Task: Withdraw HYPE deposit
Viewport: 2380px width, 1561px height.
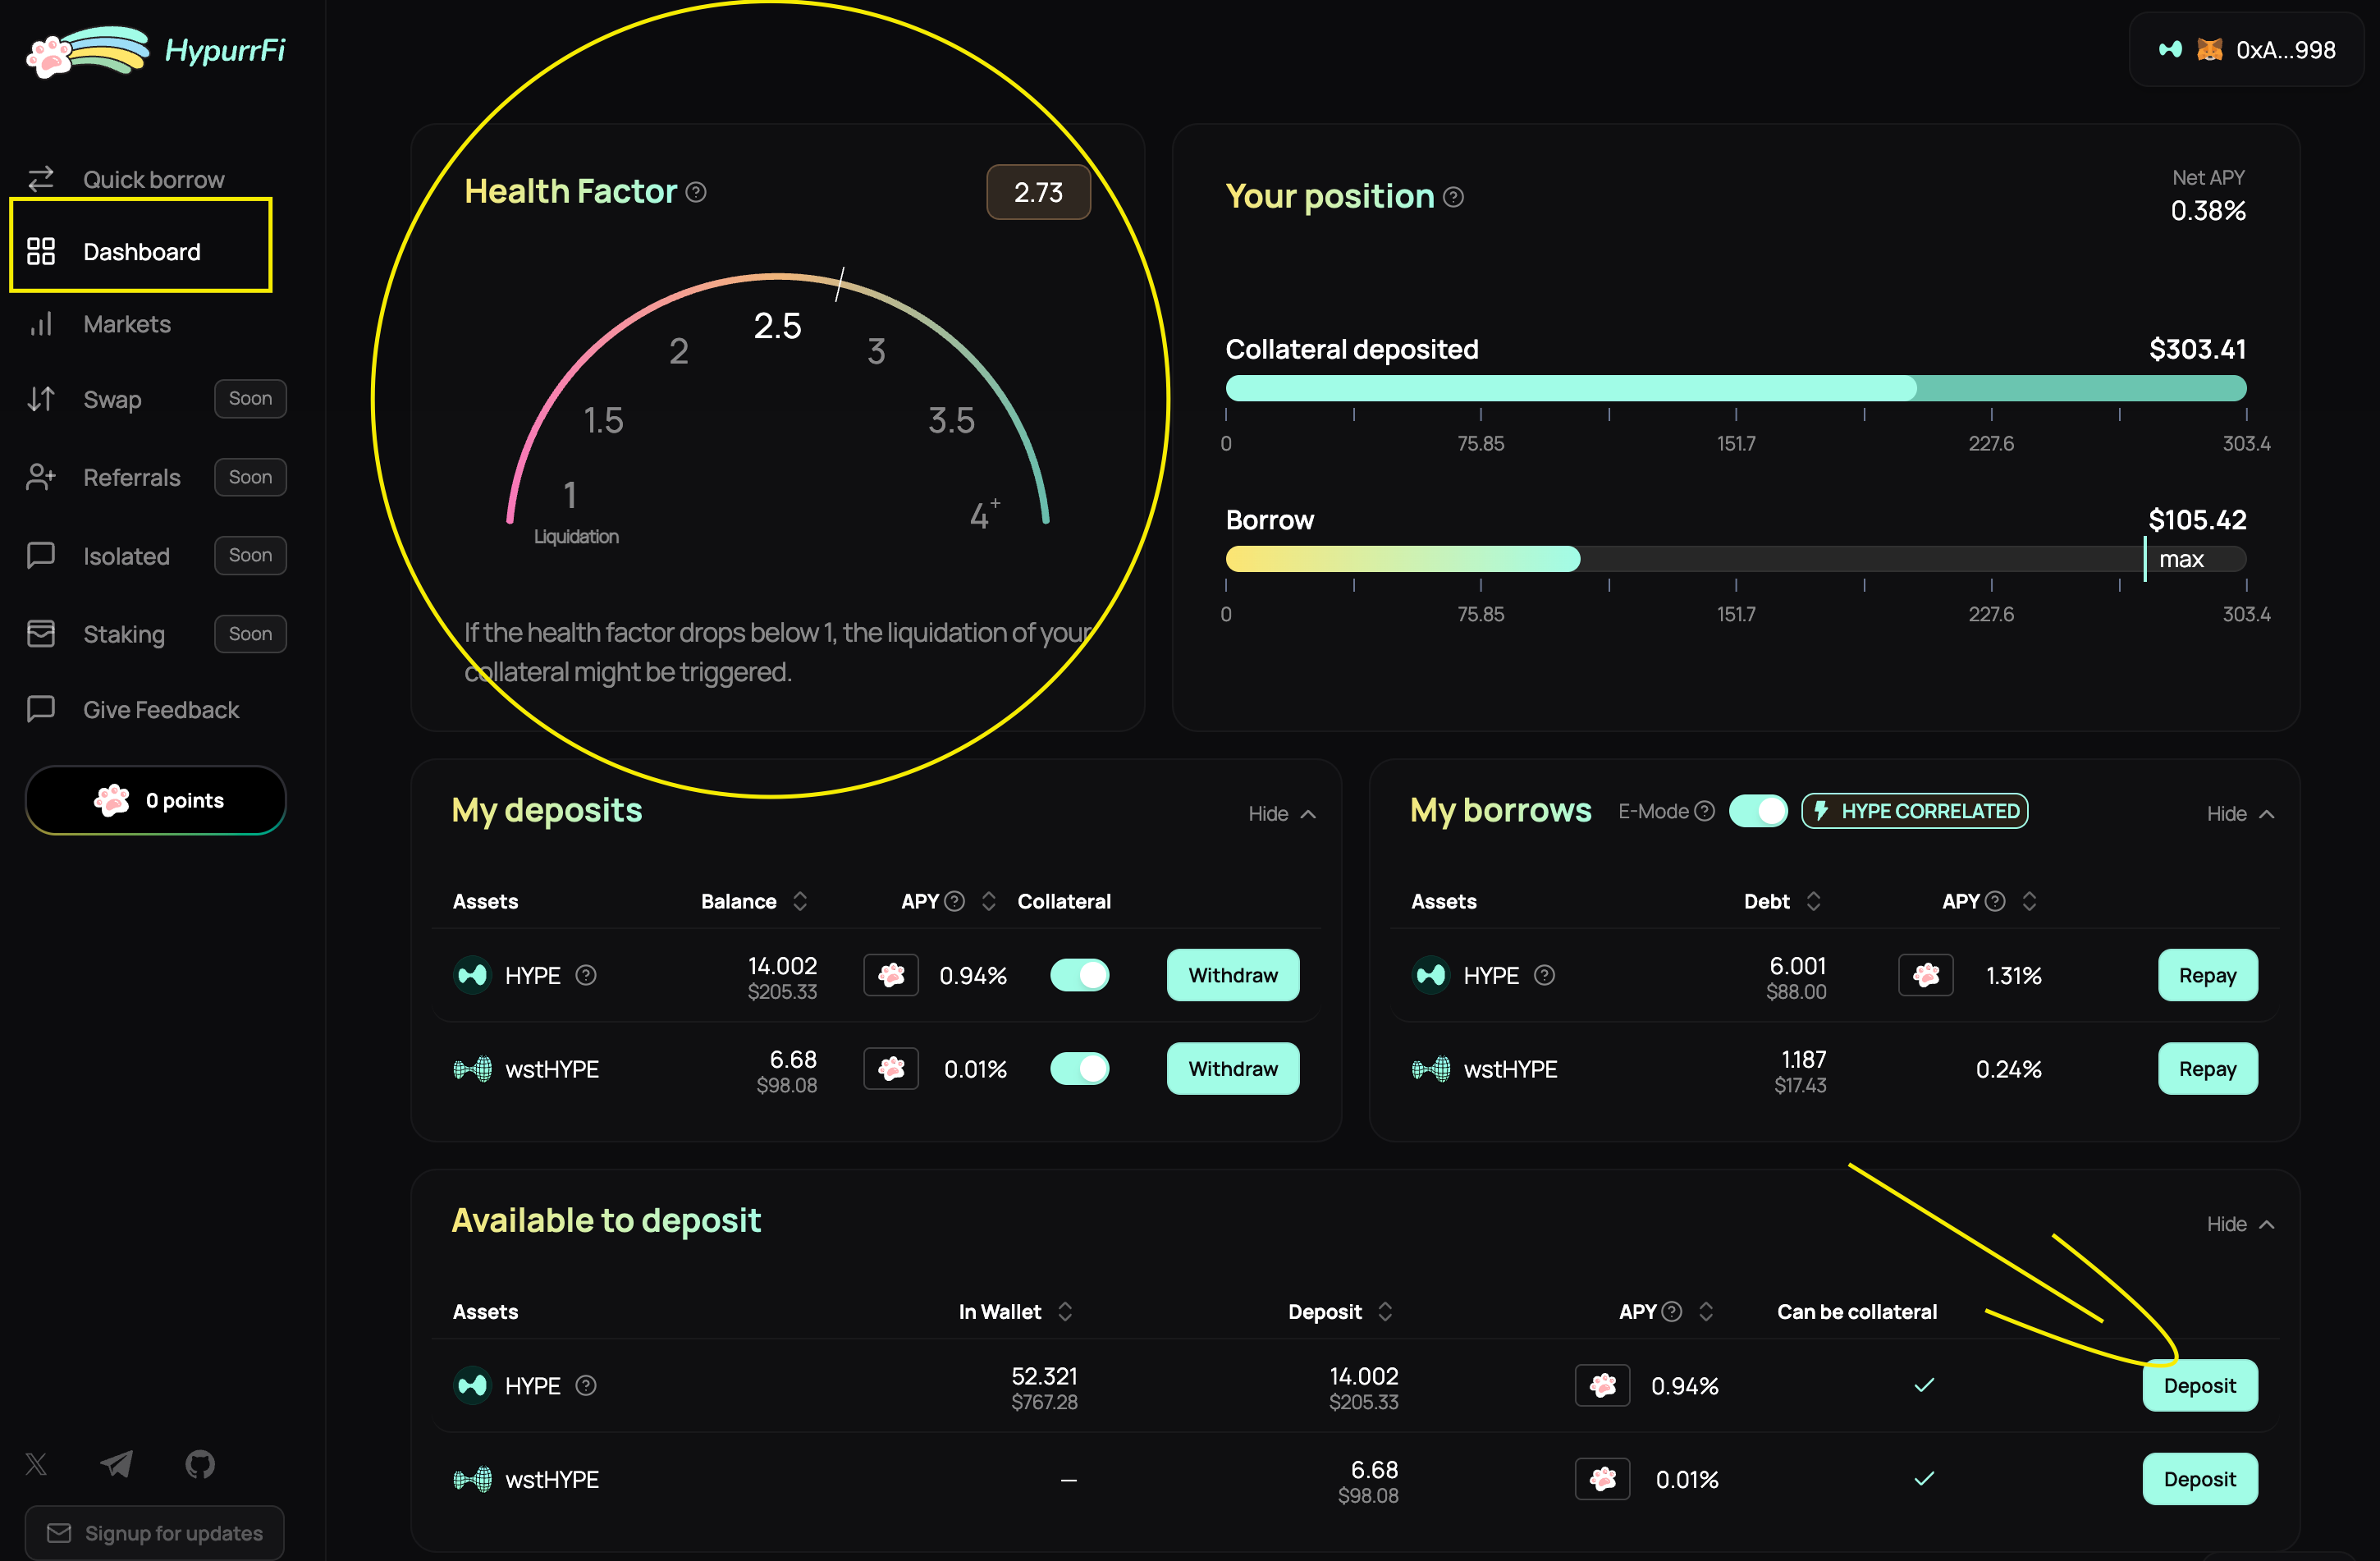Action: pos(1233,975)
